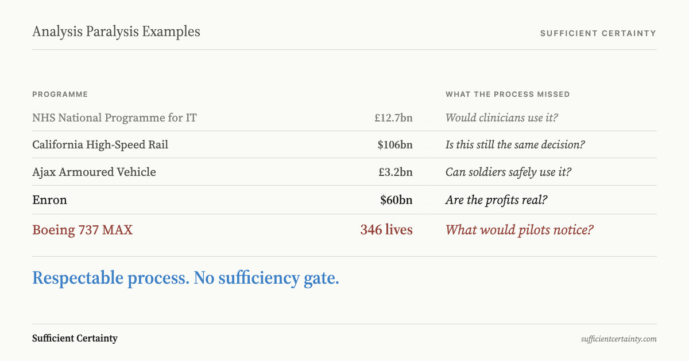Select "Can soldiers safely use it?" text
The height and width of the screenshot is (361, 689).
tap(508, 172)
